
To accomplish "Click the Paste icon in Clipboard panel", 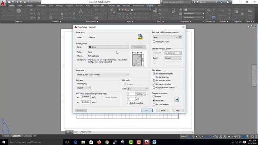I will click(x=236, y=11).
